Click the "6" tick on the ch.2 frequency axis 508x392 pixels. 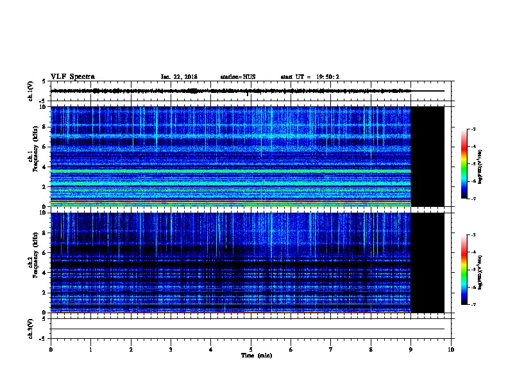pos(44,253)
